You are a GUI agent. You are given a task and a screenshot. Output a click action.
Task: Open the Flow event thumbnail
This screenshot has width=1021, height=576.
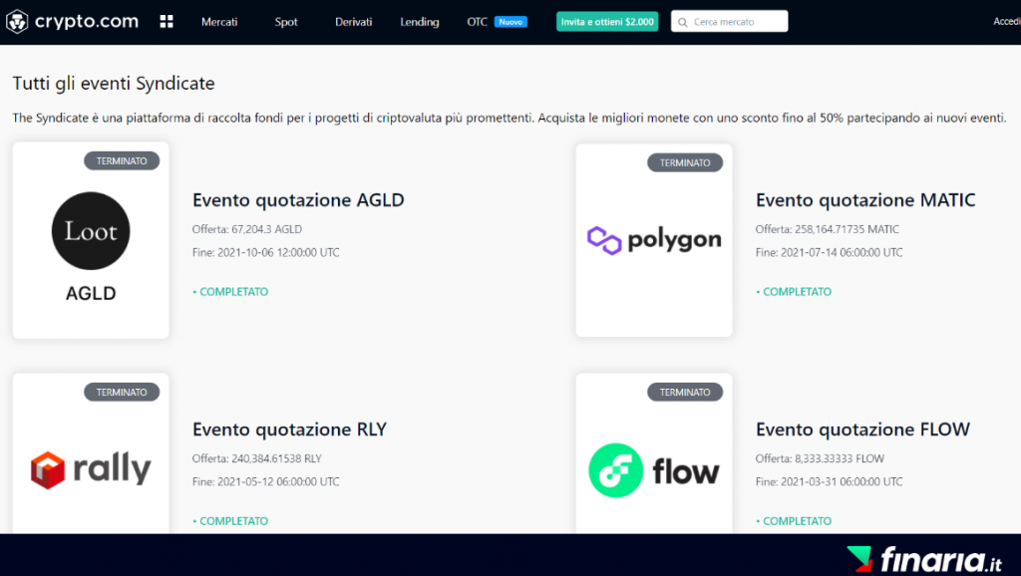[654, 453]
